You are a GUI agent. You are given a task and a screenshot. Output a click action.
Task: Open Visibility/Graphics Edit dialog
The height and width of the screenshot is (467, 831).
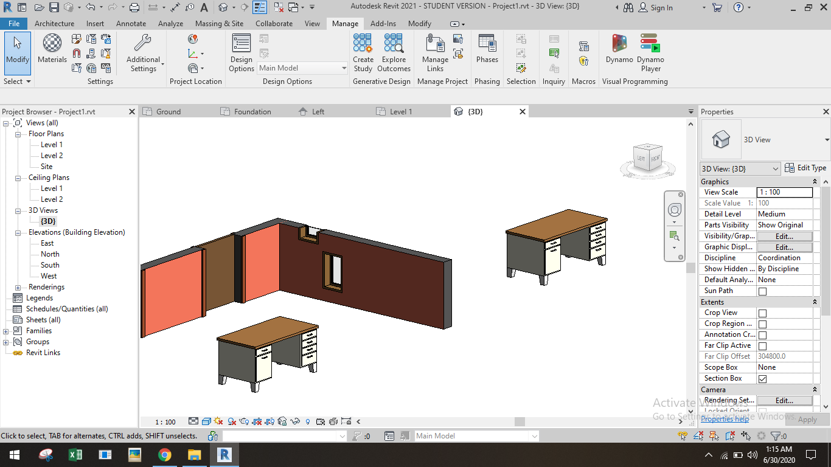click(784, 235)
